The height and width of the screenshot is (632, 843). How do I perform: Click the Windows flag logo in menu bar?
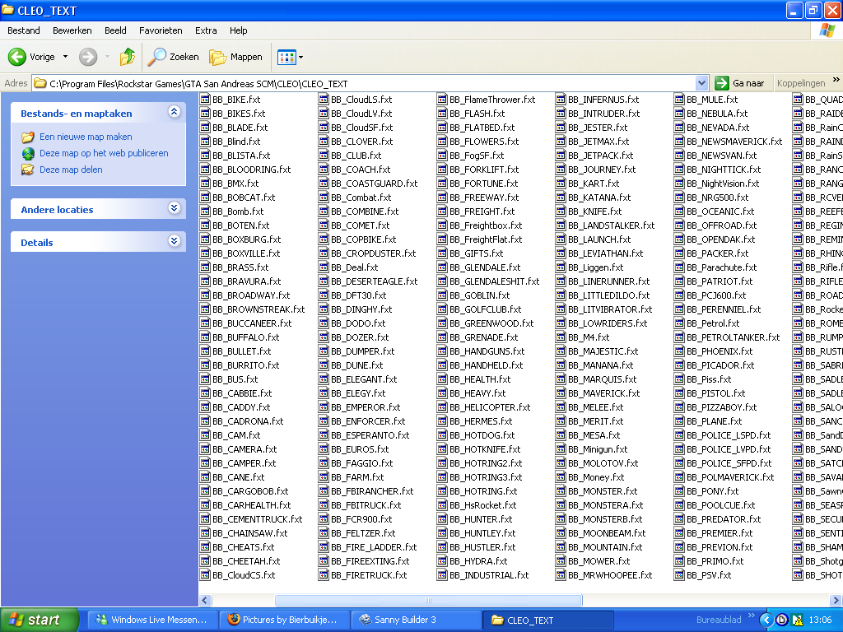(x=827, y=30)
